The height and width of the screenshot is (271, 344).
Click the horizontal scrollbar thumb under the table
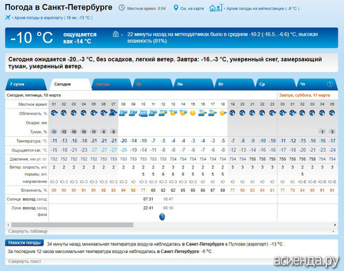click(x=72, y=225)
